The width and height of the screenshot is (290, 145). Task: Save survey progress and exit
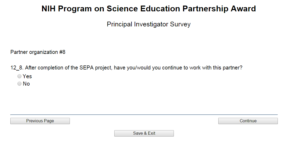click(x=144, y=133)
